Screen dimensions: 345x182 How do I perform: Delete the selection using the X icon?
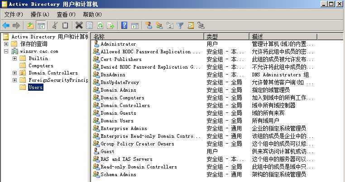79,25
